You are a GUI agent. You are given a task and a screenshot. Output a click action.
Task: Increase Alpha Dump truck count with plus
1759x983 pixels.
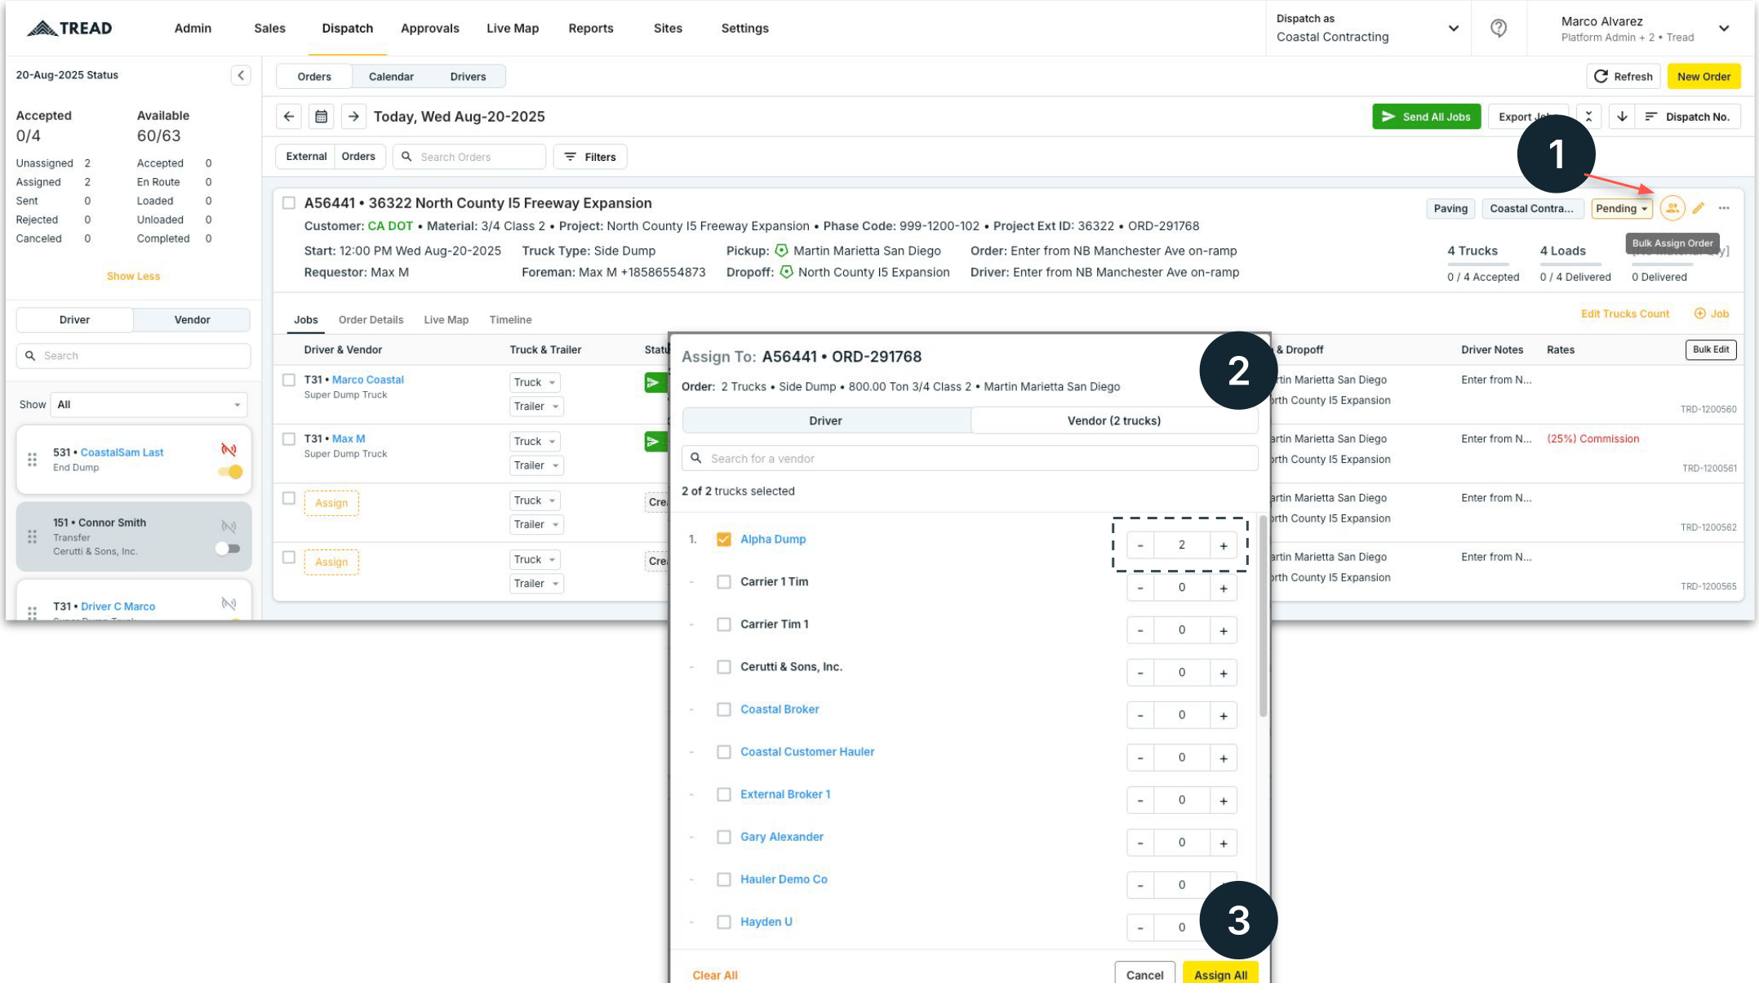(1224, 545)
